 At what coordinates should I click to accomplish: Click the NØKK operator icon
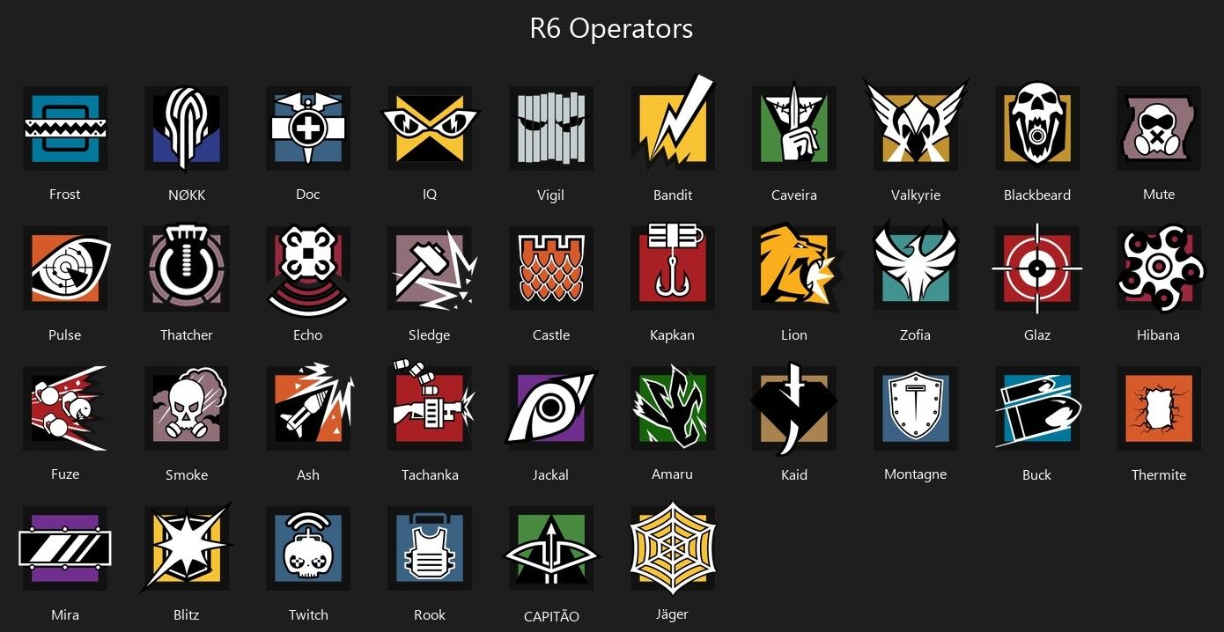[187, 129]
